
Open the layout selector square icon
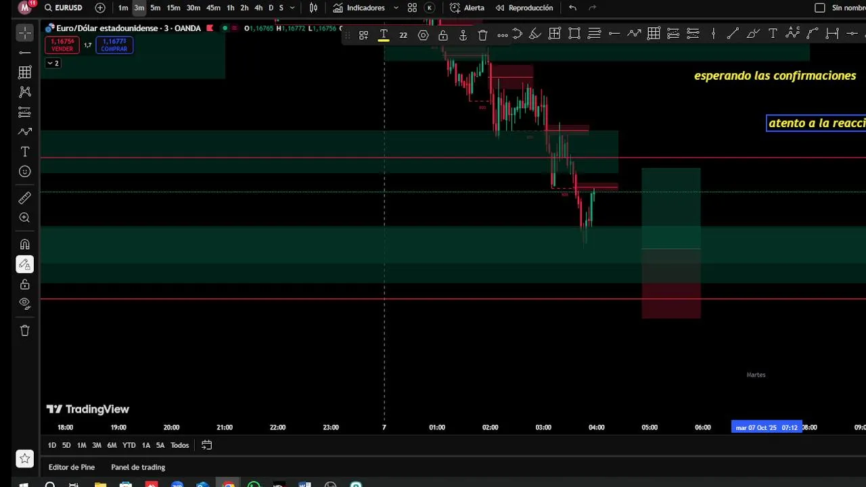(820, 7)
